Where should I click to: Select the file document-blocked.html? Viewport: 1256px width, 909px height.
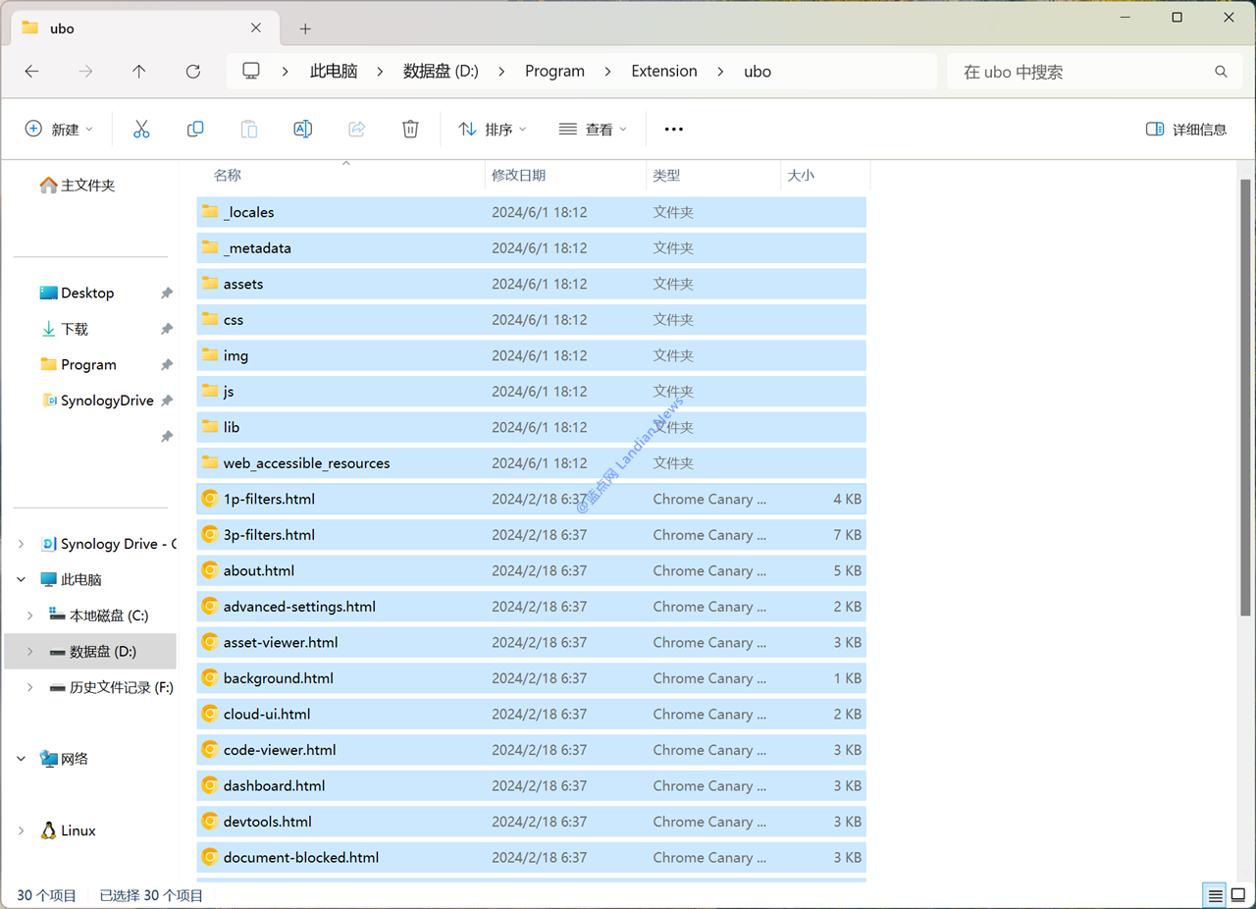[531, 857]
